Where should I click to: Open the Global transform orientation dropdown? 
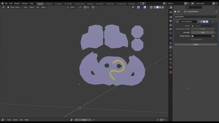72,7
